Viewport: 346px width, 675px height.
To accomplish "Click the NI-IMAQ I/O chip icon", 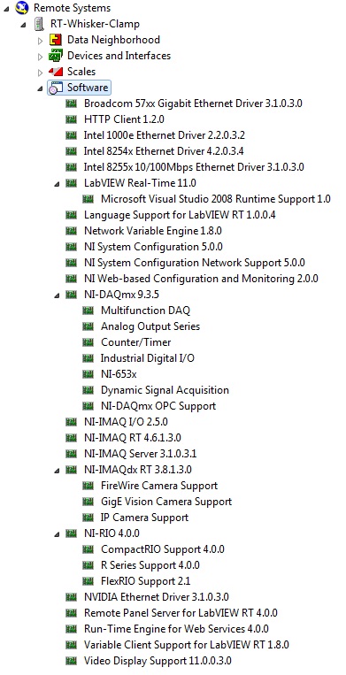I will coord(72,422).
